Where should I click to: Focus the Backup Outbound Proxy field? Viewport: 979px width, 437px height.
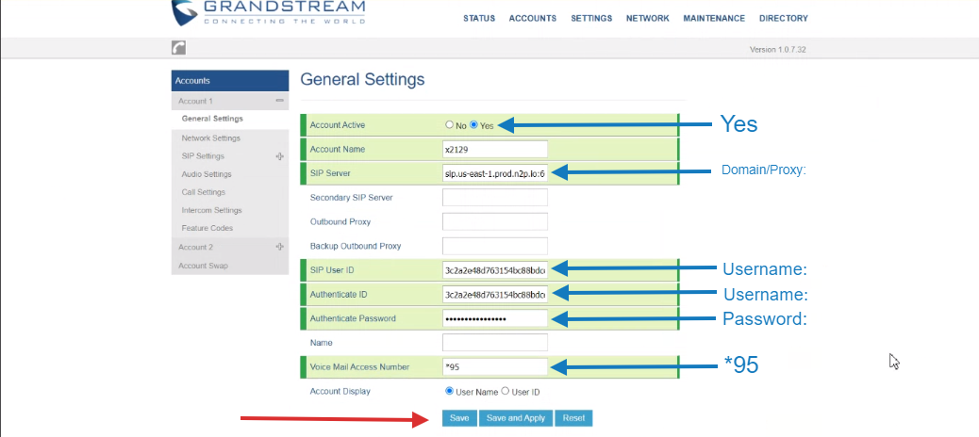(x=495, y=246)
